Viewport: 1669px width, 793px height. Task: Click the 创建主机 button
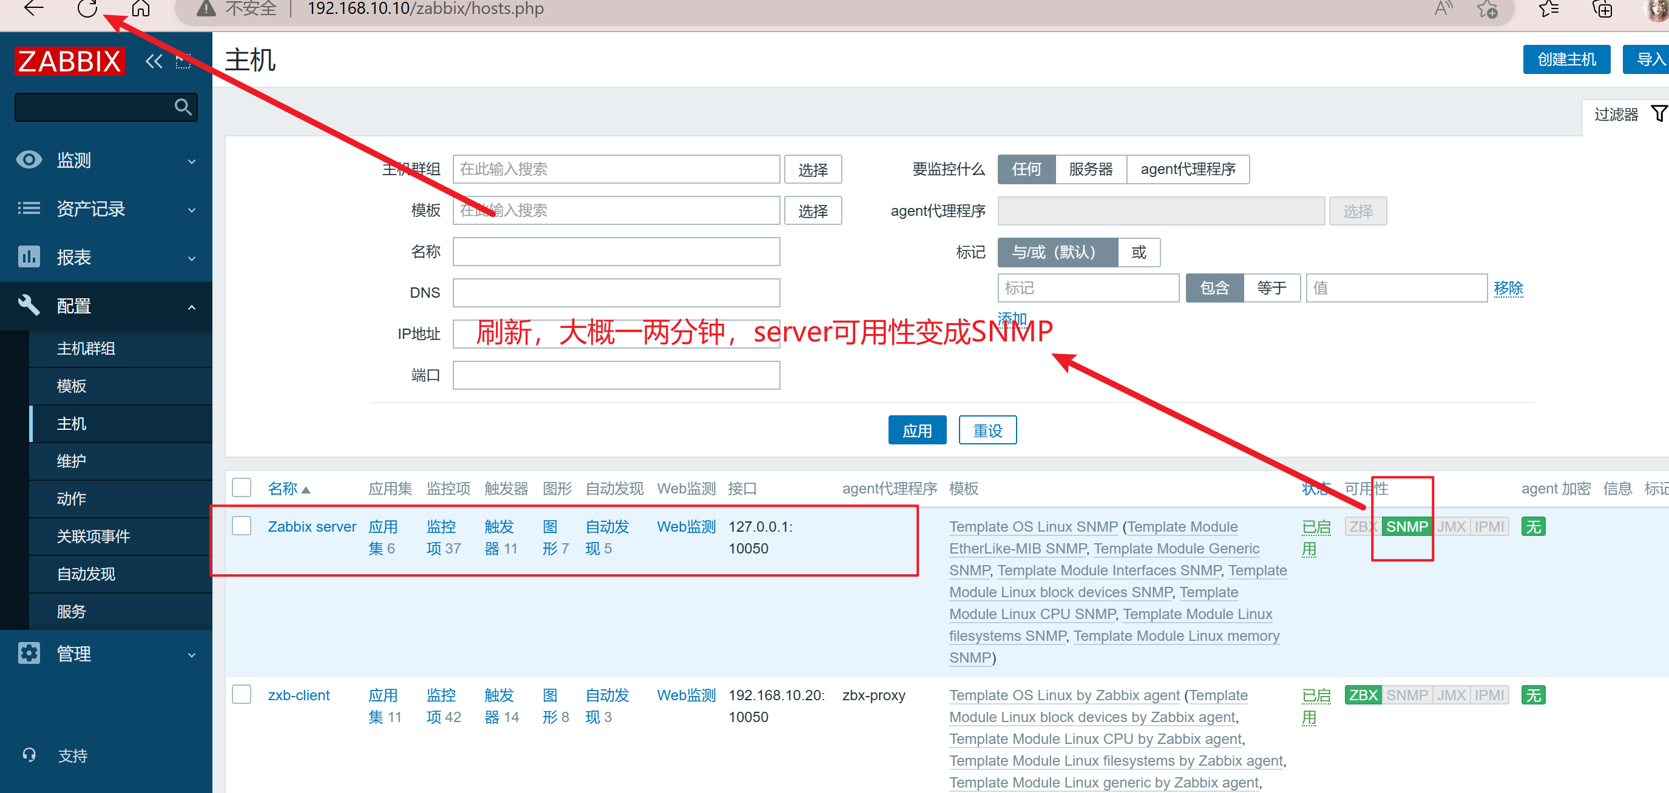coord(1566,59)
